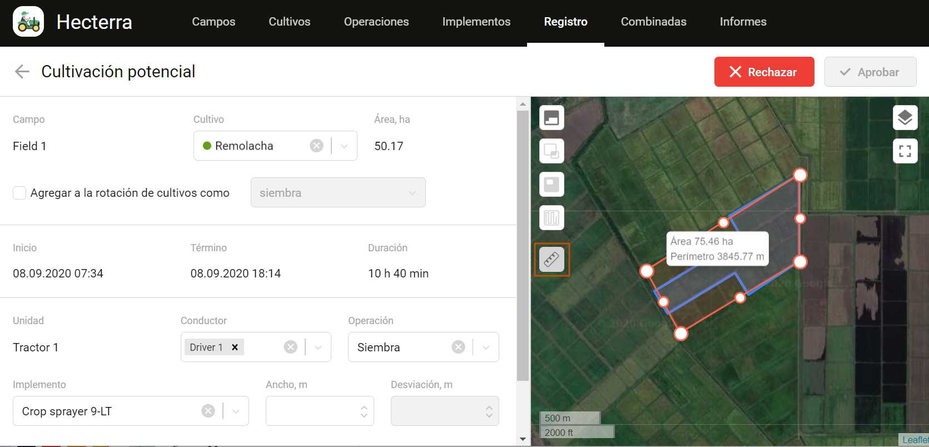Clear the Crop sprayer 9-LT implement
This screenshot has height=447, width=929.
click(208, 411)
